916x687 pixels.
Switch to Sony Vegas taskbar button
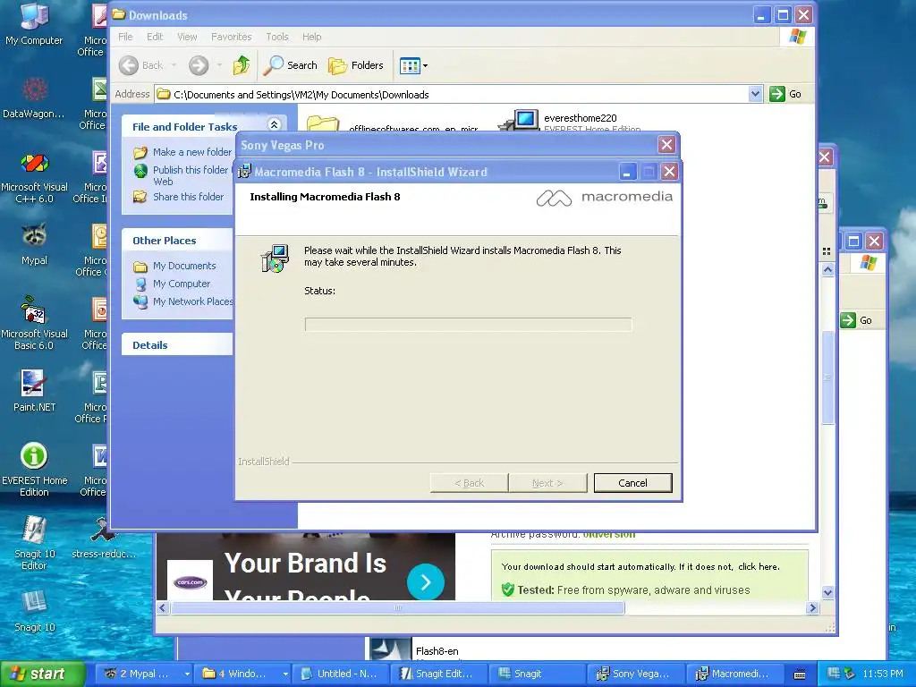[x=636, y=674]
